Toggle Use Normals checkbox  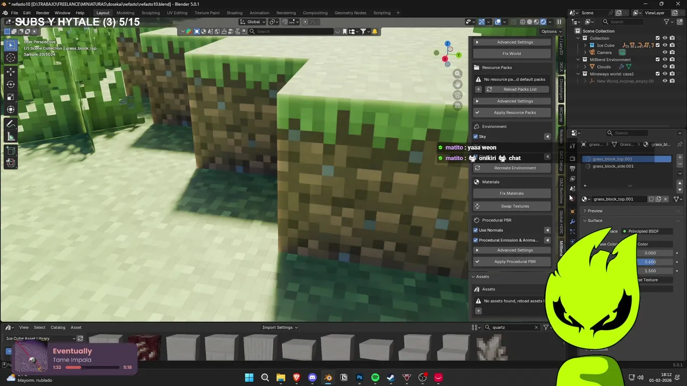(x=476, y=230)
